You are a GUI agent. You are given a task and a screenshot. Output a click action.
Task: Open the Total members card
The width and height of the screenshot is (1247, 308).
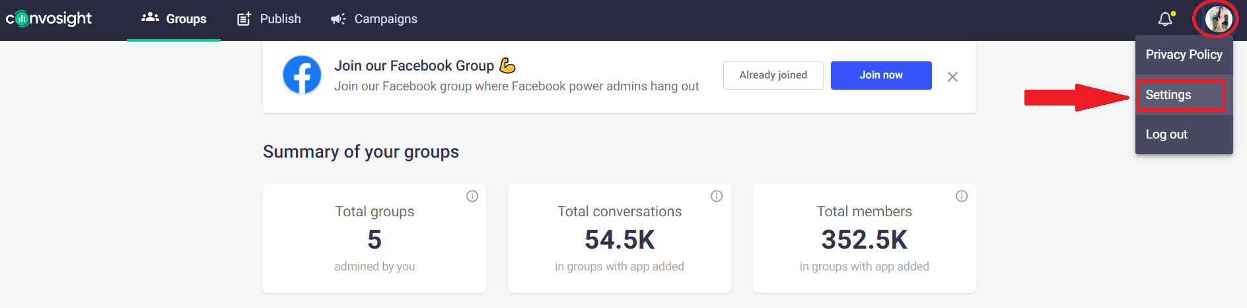(x=864, y=238)
